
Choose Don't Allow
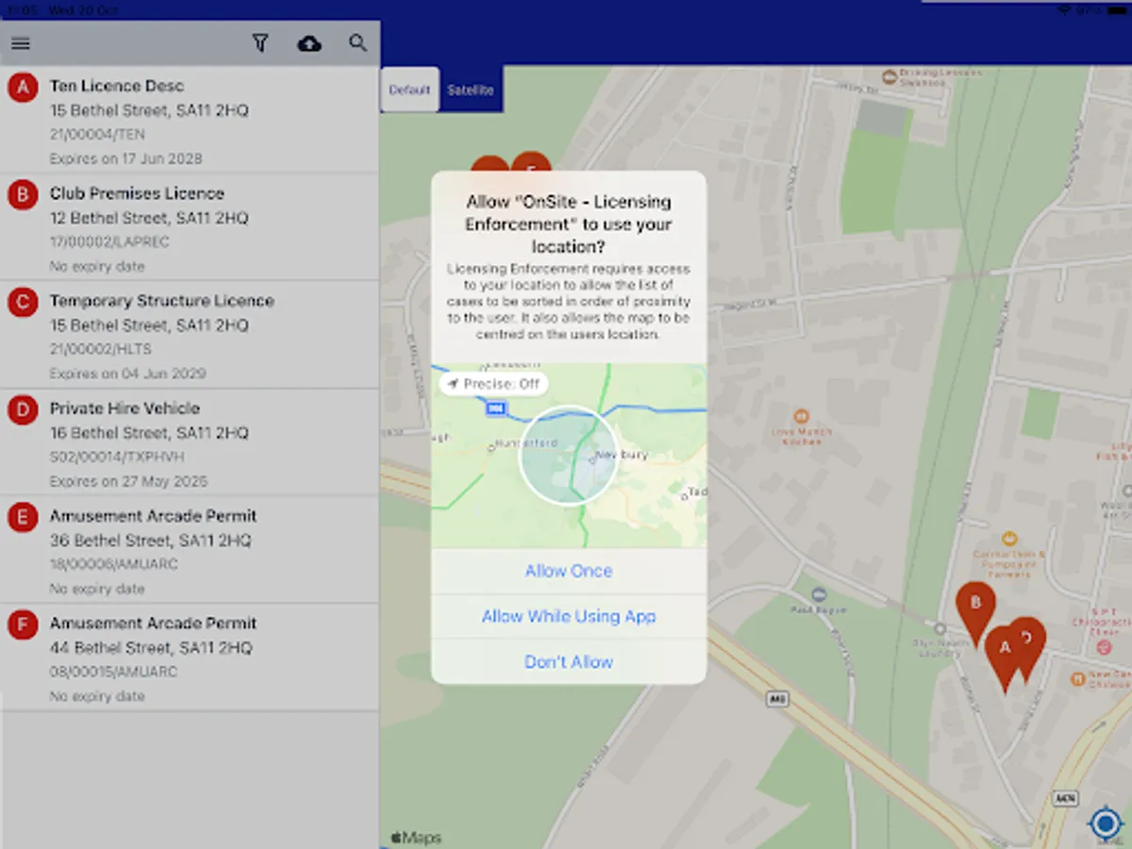569,662
